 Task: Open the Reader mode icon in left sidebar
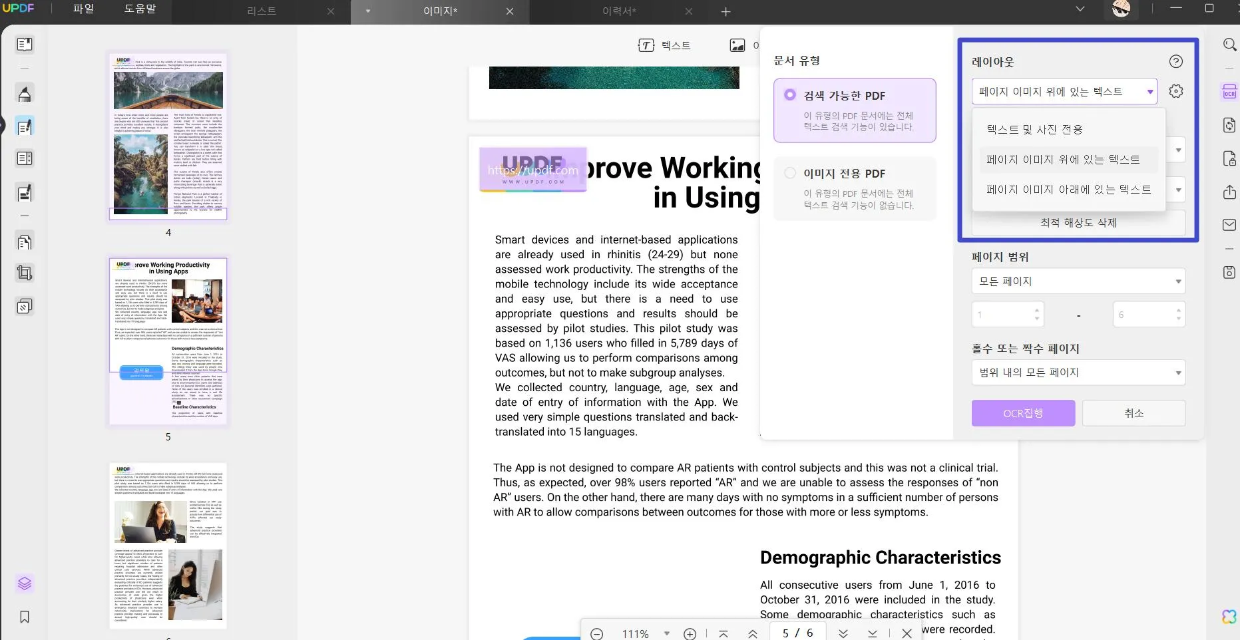click(x=25, y=45)
